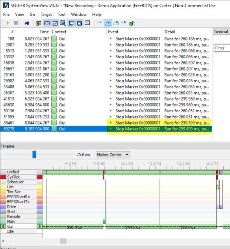Expand Gui row using right green arrow
Viewport: 230px width, 249px height.
click(x=40, y=226)
